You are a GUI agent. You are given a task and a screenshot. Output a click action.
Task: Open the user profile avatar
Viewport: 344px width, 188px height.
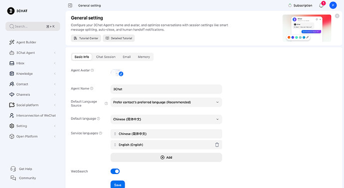[333, 5]
